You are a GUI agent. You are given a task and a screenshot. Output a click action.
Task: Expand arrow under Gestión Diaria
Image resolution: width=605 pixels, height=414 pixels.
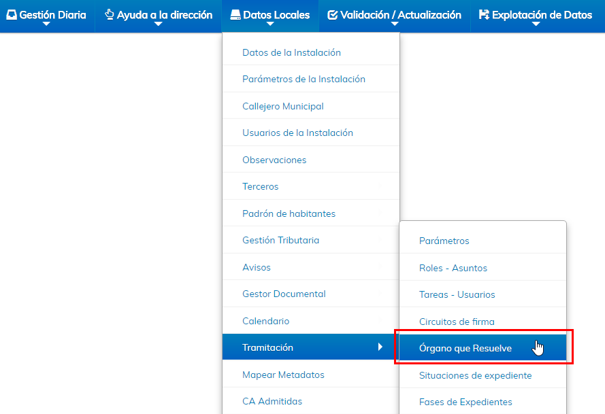click(46, 24)
